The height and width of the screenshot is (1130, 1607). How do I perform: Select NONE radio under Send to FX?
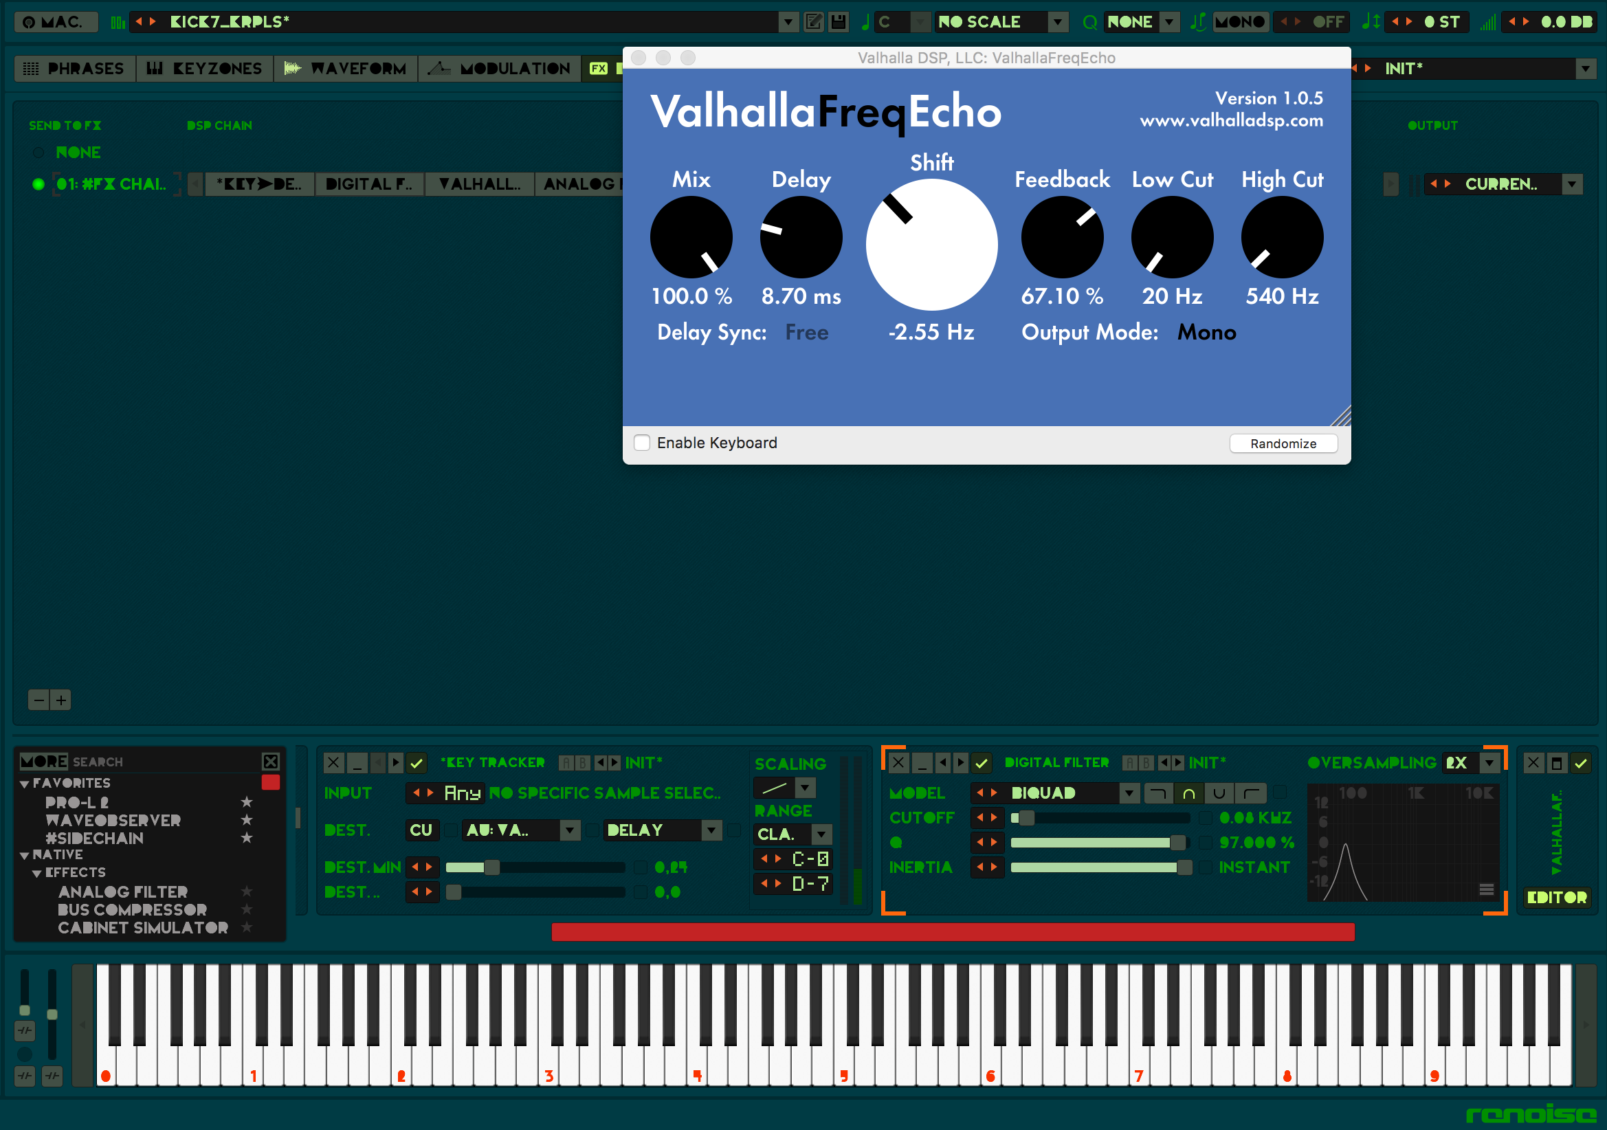point(38,153)
